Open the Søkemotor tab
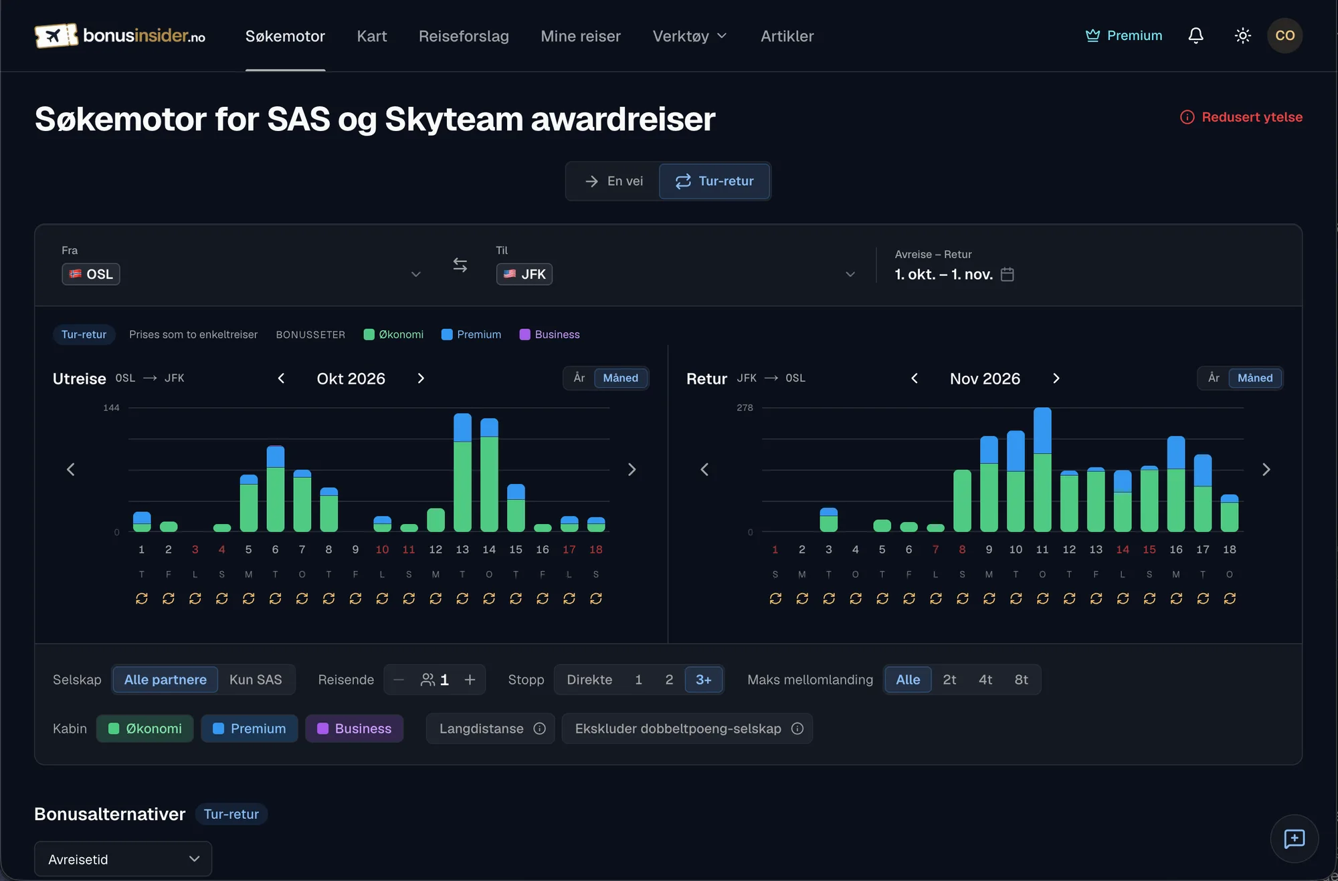This screenshot has height=881, width=1338. [285, 36]
